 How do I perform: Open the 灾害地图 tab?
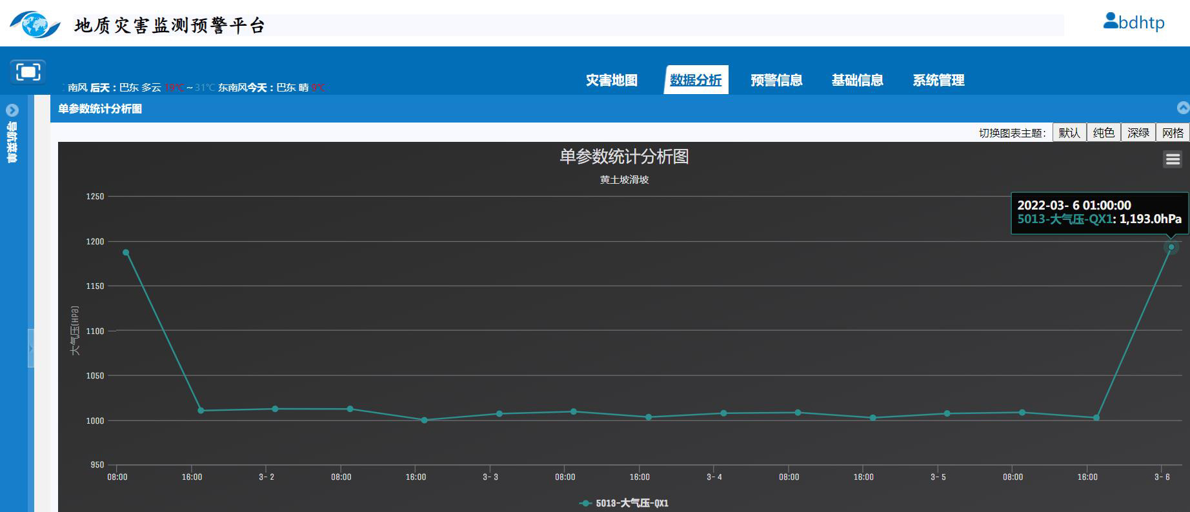click(611, 81)
